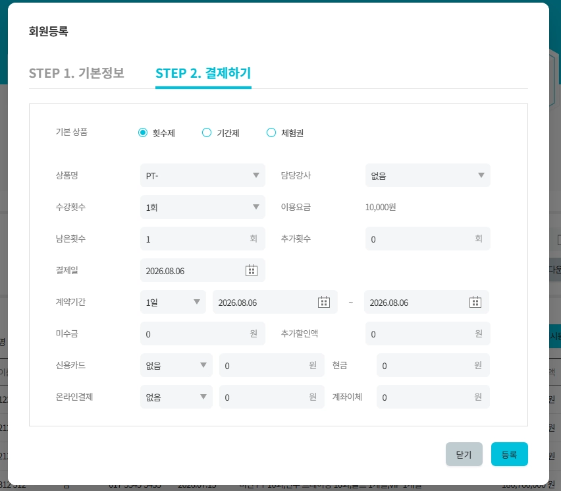561x491 pixels.
Task: Click the 이용요금 value 10,000원
Action: tap(381, 207)
